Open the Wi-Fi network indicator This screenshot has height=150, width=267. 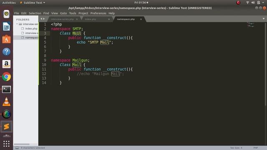247,2
